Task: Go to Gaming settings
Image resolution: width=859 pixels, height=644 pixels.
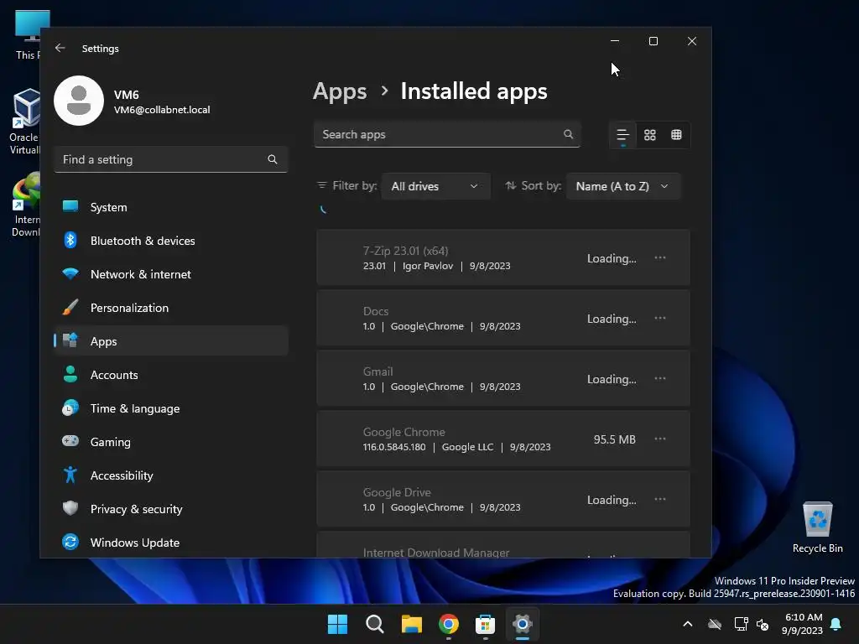Action: click(x=171, y=442)
